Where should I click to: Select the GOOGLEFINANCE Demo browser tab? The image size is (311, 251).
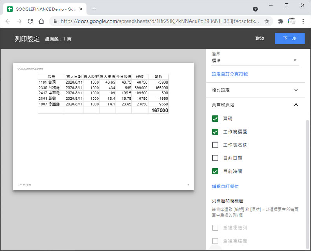pos(42,9)
